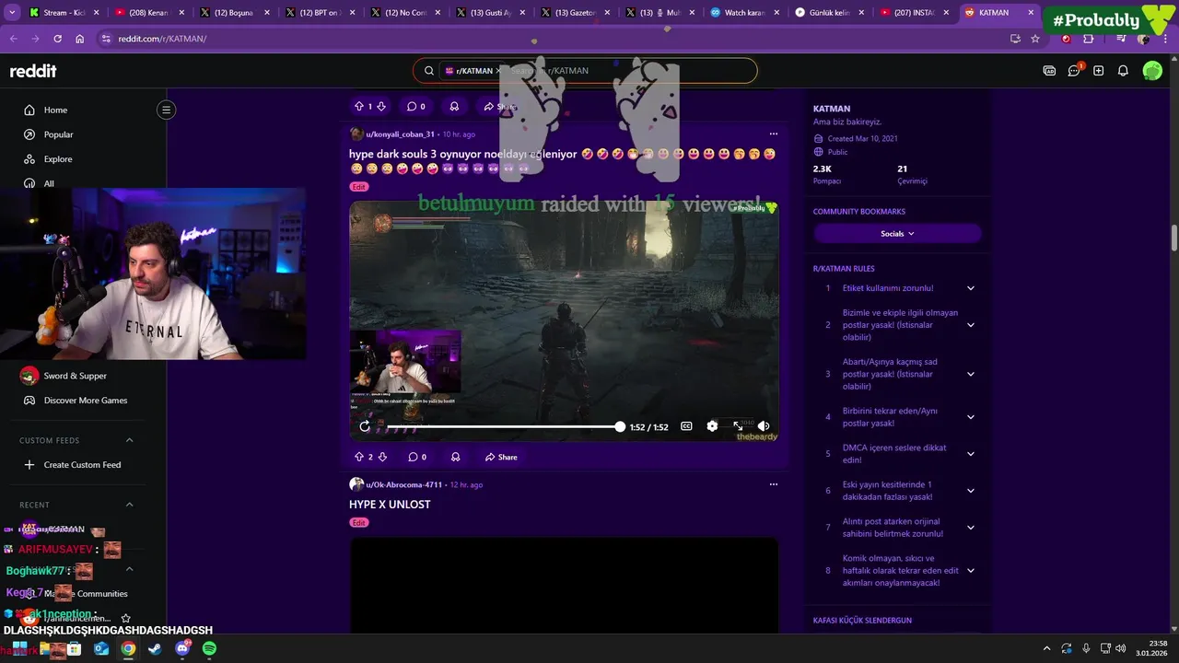1179x663 pixels.
Task: Open options menu for konyali_coban_31 post
Action: tap(773, 134)
